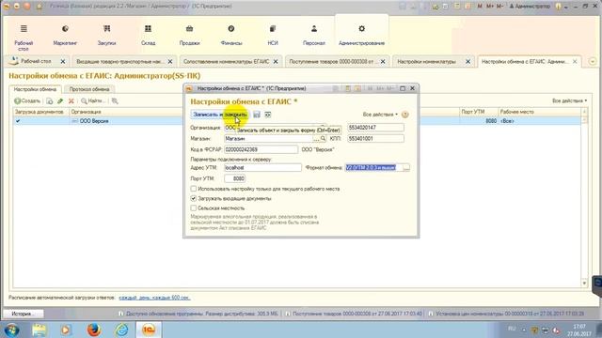Click the copy item icon in list toolbar
The width and height of the screenshot is (602, 338).
point(50,101)
